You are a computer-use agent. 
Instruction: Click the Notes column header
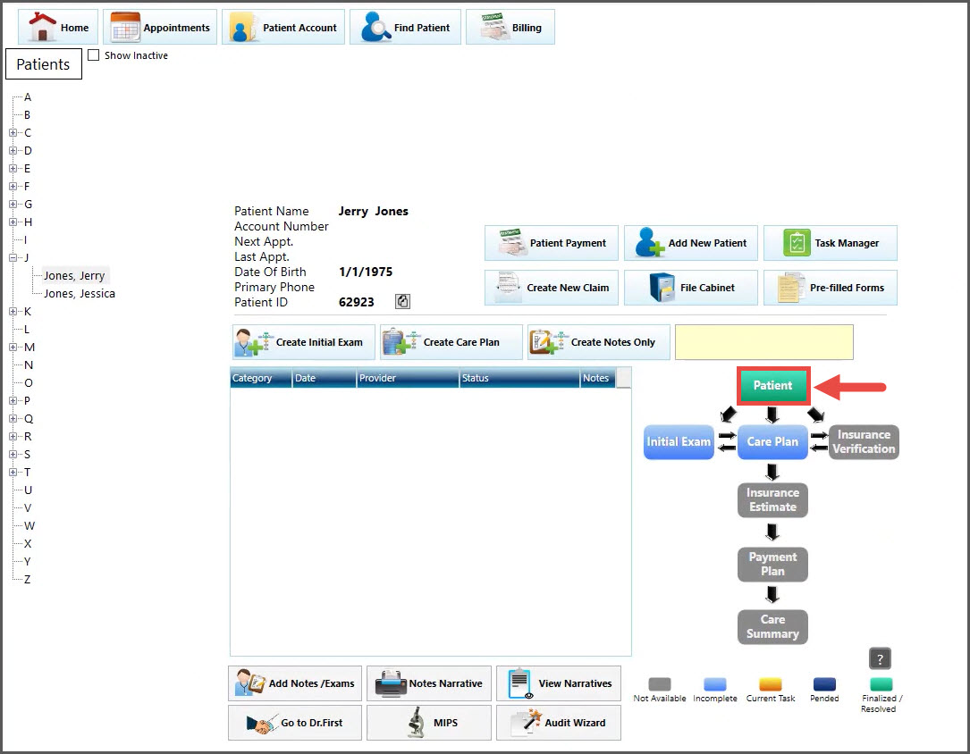[597, 378]
